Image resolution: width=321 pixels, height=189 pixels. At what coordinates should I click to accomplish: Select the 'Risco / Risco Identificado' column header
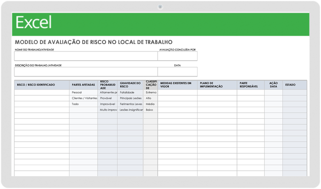click(42, 85)
